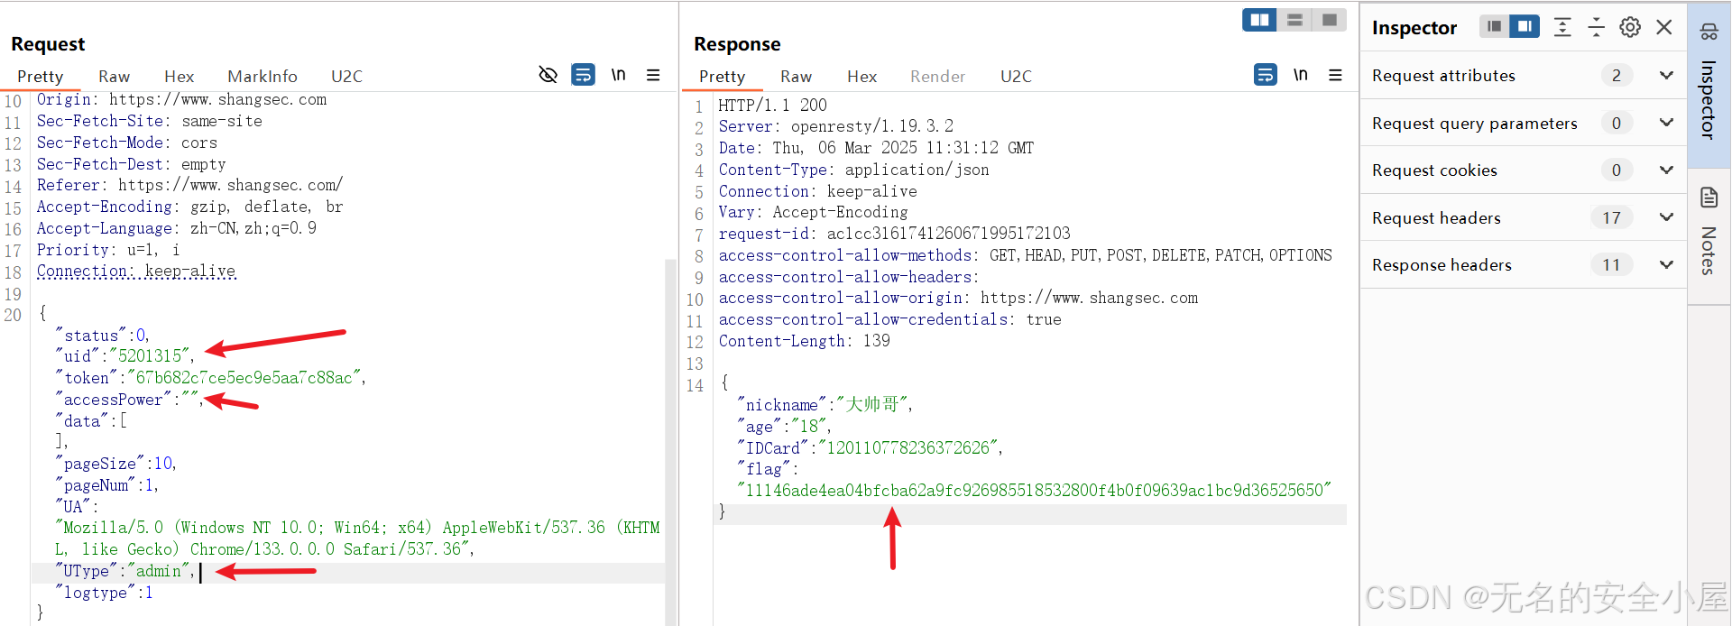Image resolution: width=1732 pixels, height=626 pixels.
Task: Click the Connection keep-alive request header
Action: click(x=136, y=271)
